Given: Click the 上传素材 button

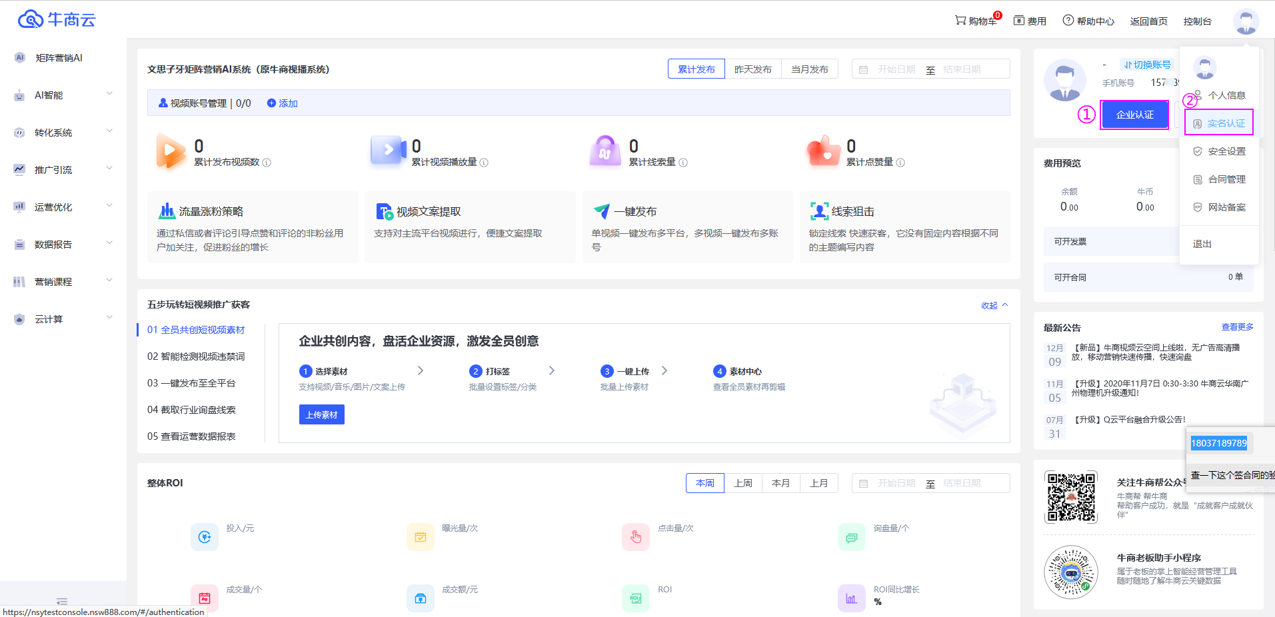Looking at the screenshot, I should click(x=322, y=414).
